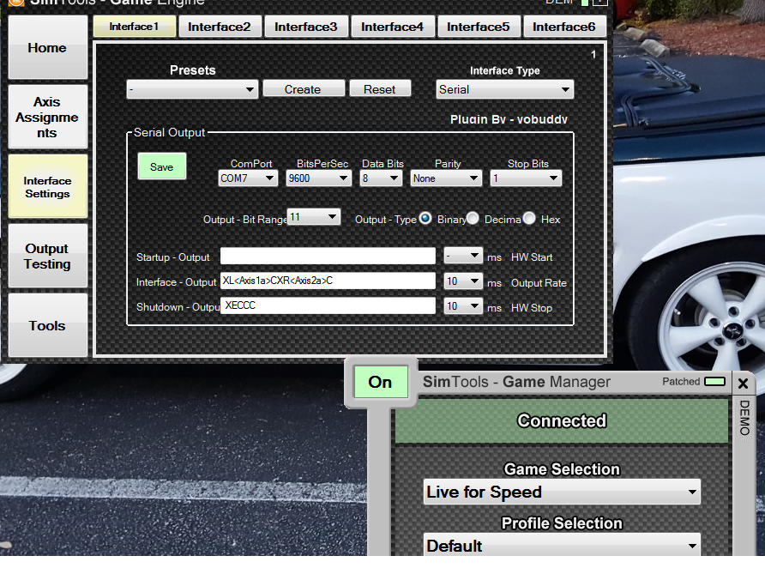Select the Interface Settings section
This screenshot has height=568, width=765.
[x=47, y=187]
